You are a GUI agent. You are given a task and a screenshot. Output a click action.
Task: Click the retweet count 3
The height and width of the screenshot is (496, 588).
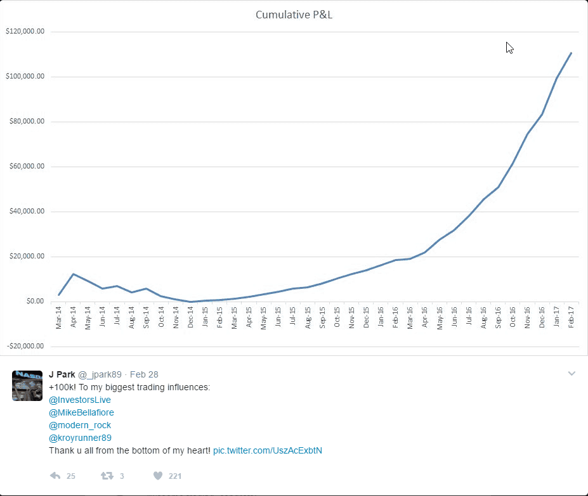122,476
